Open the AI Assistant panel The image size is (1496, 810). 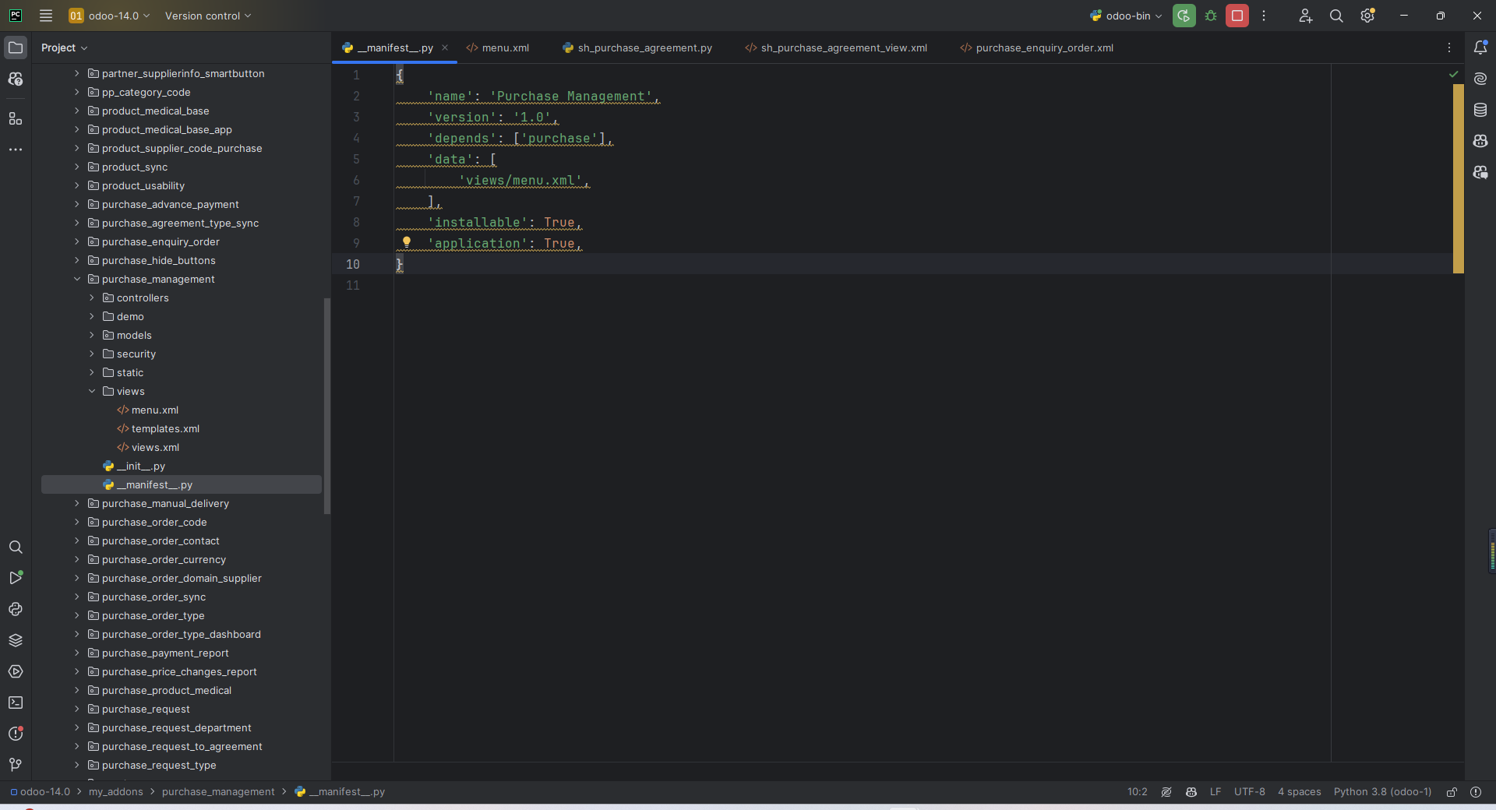click(x=1480, y=79)
